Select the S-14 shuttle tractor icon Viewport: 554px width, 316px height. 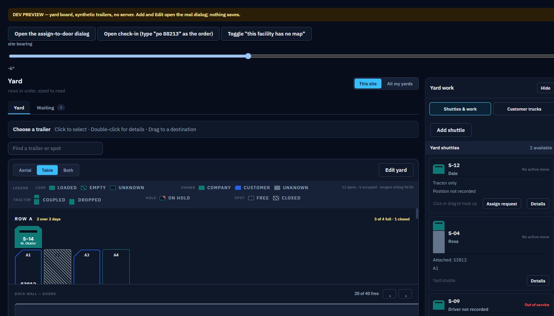coord(28,237)
